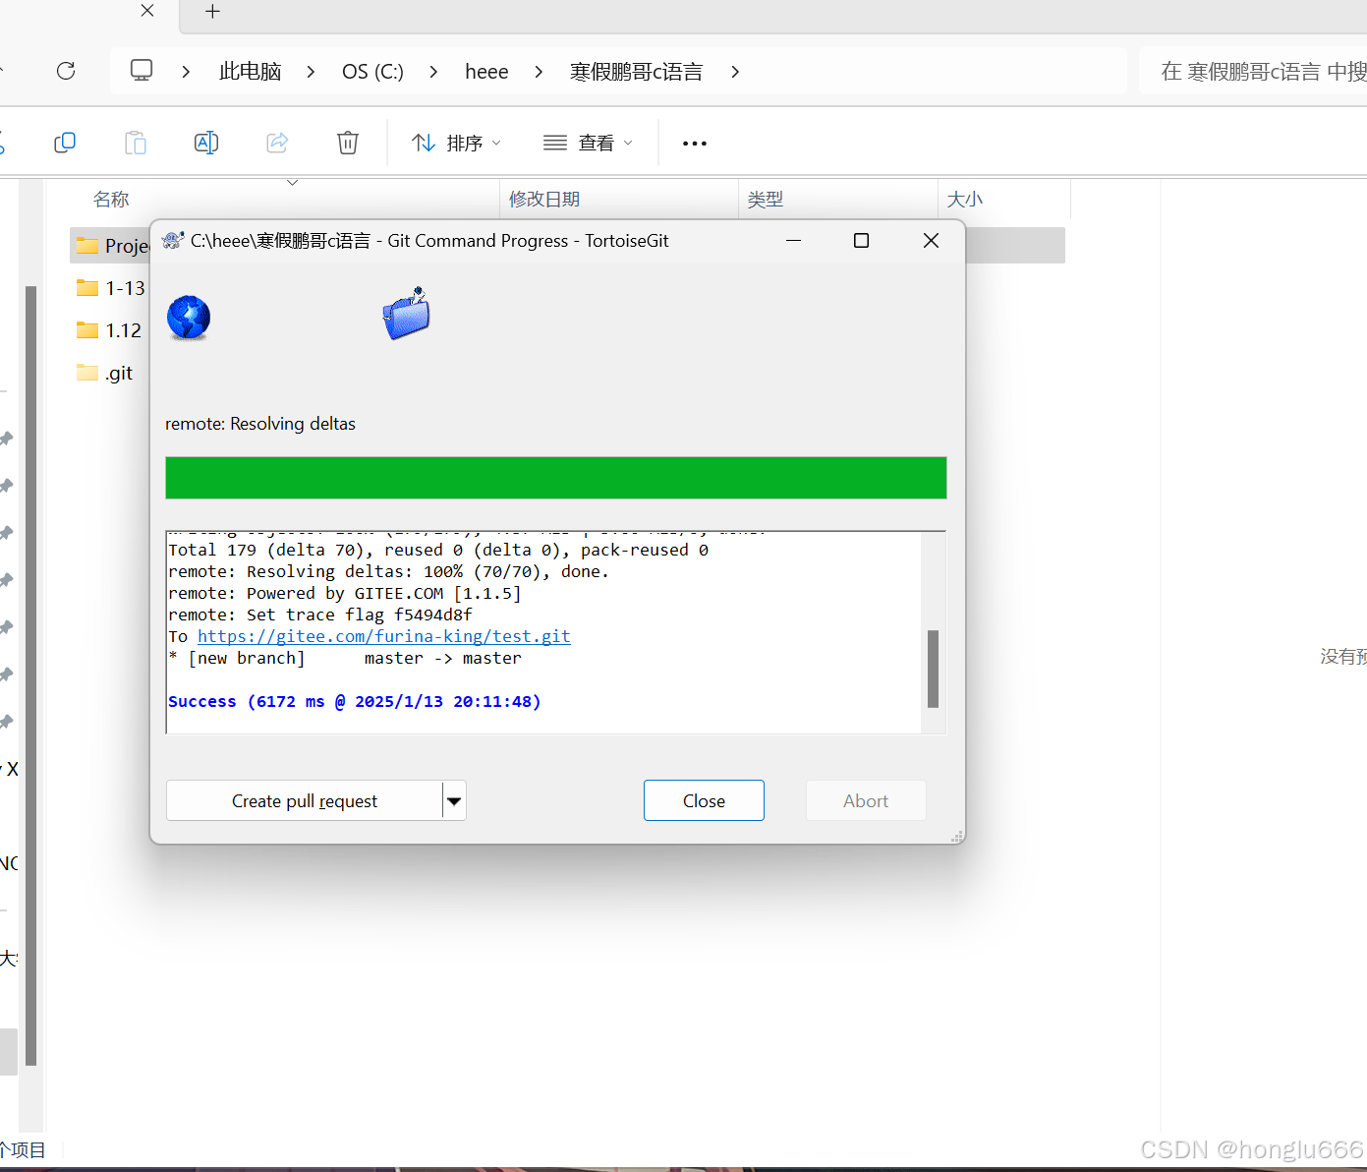Viewport: 1367px width, 1172px height.
Task: Click the blue globe icon in Git dialog
Action: point(189,318)
